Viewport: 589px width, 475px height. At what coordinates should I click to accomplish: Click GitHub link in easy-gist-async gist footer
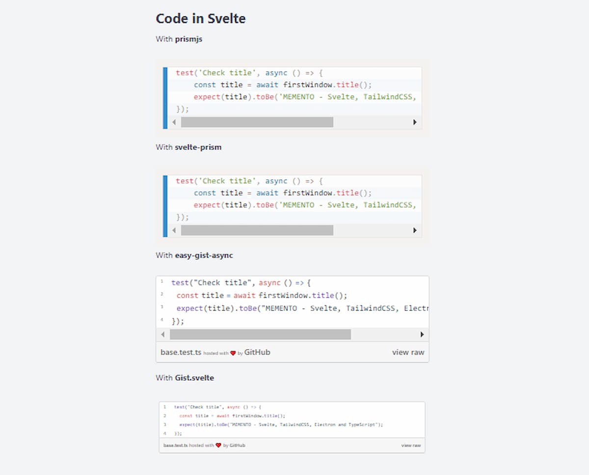pos(257,352)
